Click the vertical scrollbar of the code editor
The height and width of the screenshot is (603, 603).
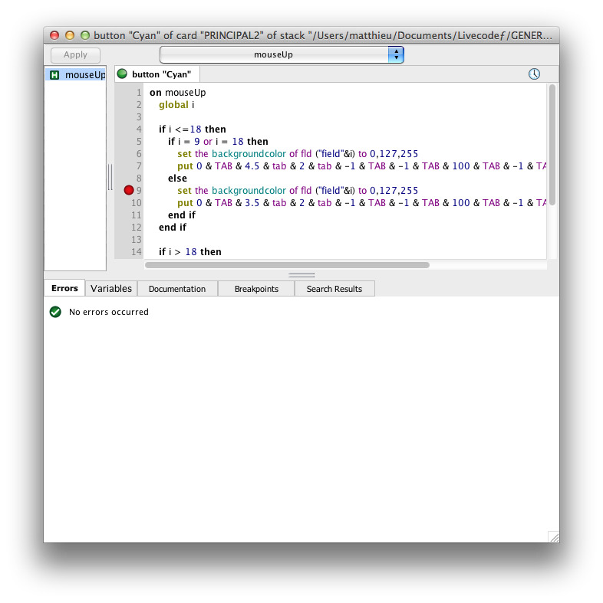[552, 146]
